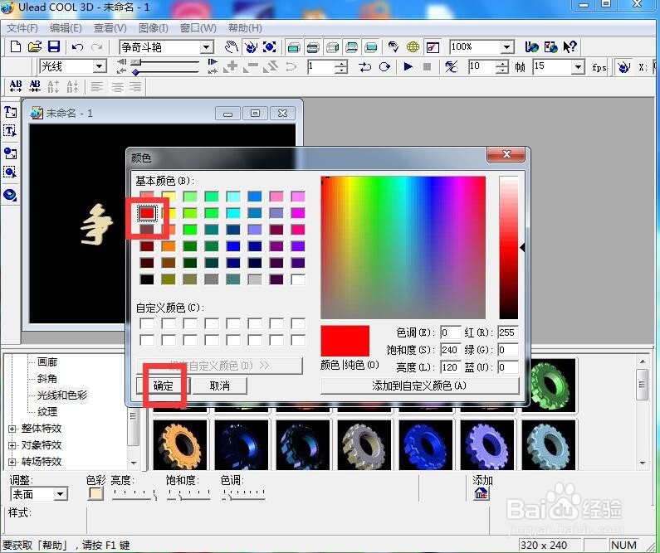Click Add key frame plus icon
The image size is (660, 553).
click(x=231, y=66)
